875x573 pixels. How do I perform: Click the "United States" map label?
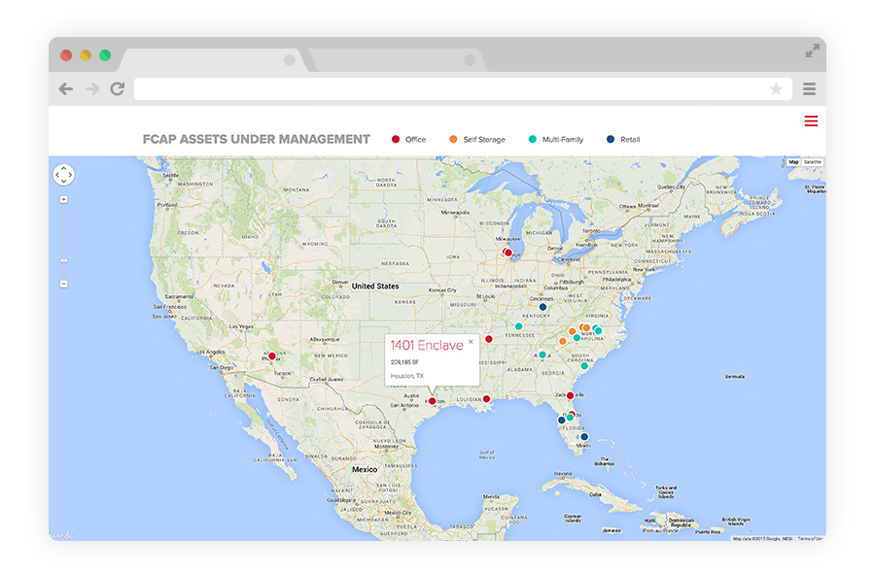click(375, 286)
